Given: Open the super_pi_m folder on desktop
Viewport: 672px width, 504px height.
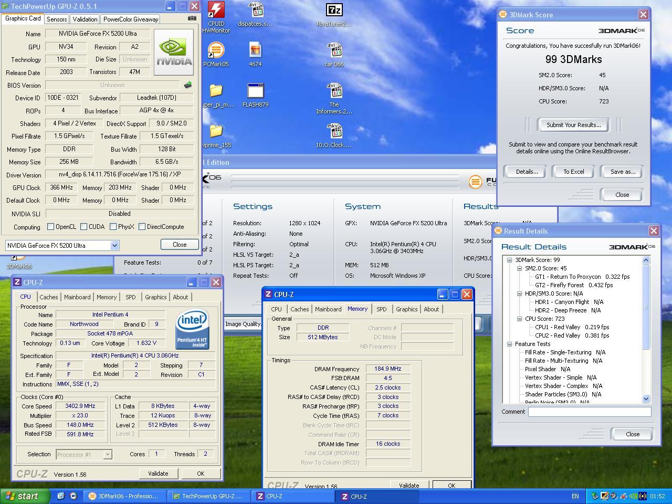Looking at the screenshot, I should (x=216, y=91).
